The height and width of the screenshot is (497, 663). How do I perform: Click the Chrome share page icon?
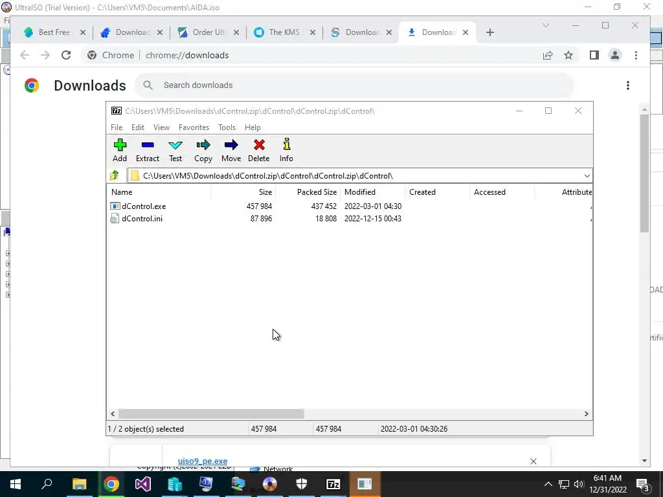548,55
